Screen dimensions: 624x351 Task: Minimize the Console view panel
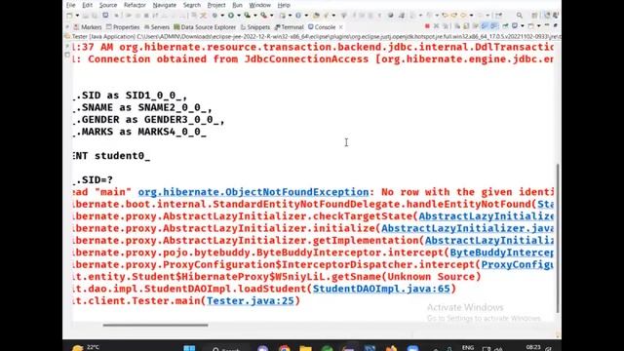pos(547,26)
